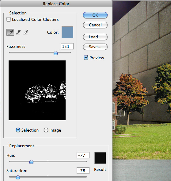171x181 pixels.
Task: Enable Localized Color Clusters checkbox
Action: tap(9, 19)
